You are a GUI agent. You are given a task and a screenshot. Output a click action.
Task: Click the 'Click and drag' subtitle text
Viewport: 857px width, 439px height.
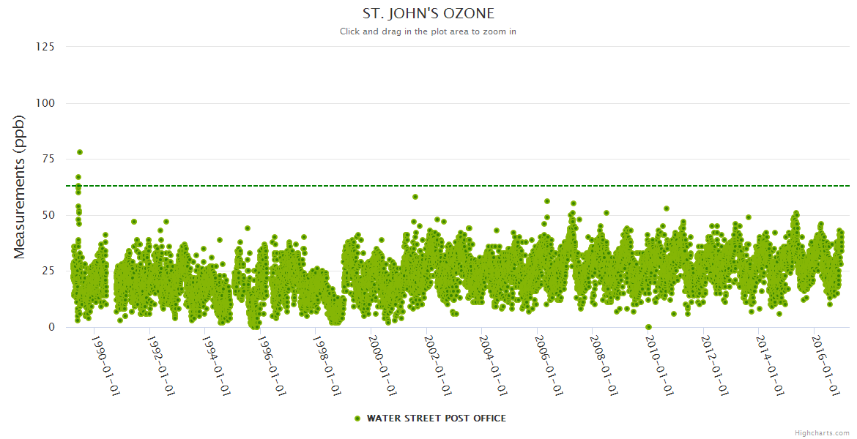pos(428,31)
